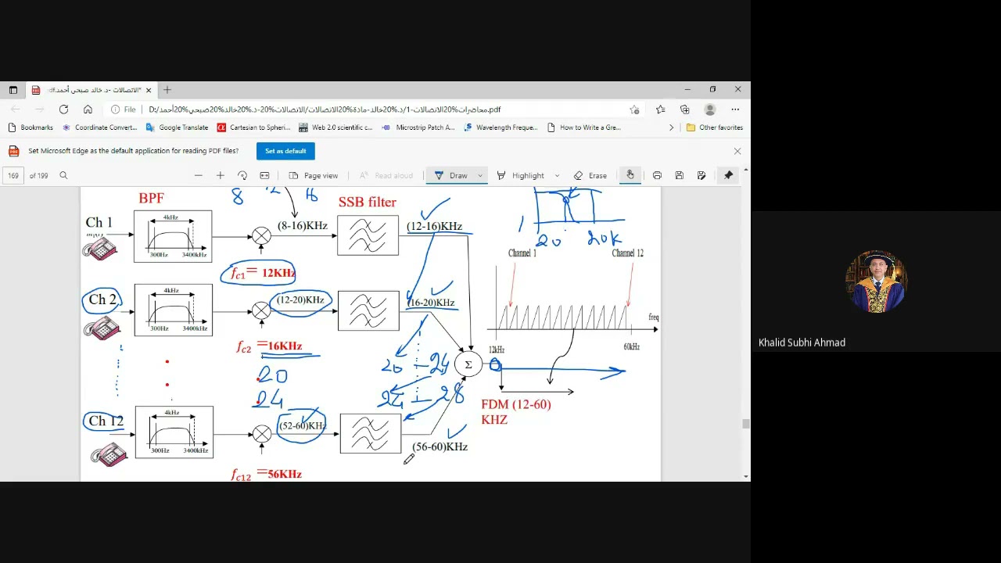Click the page number field

click(x=13, y=176)
